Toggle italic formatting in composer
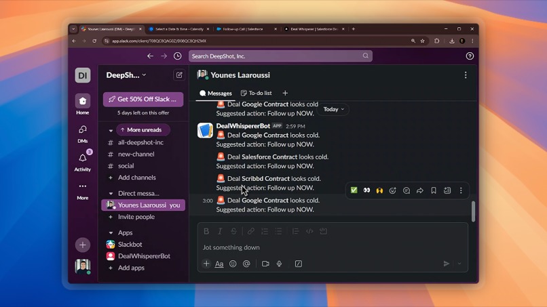547x307 pixels. click(x=220, y=231)
